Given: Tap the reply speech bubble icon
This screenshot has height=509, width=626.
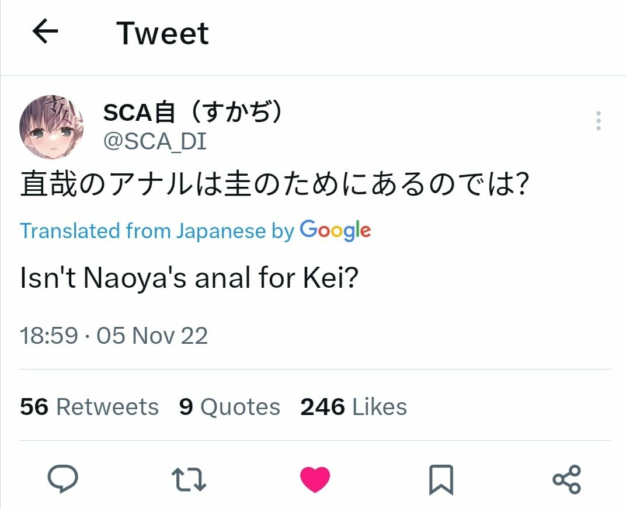Looking at the screenshot, I should point(63,479).
